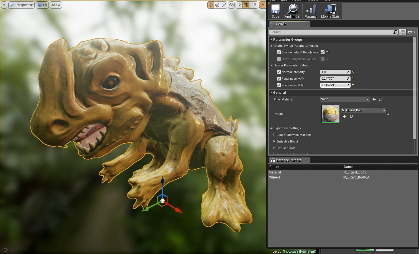Show Mobile Stats
The image size is (419, 254).
(330, 11)
